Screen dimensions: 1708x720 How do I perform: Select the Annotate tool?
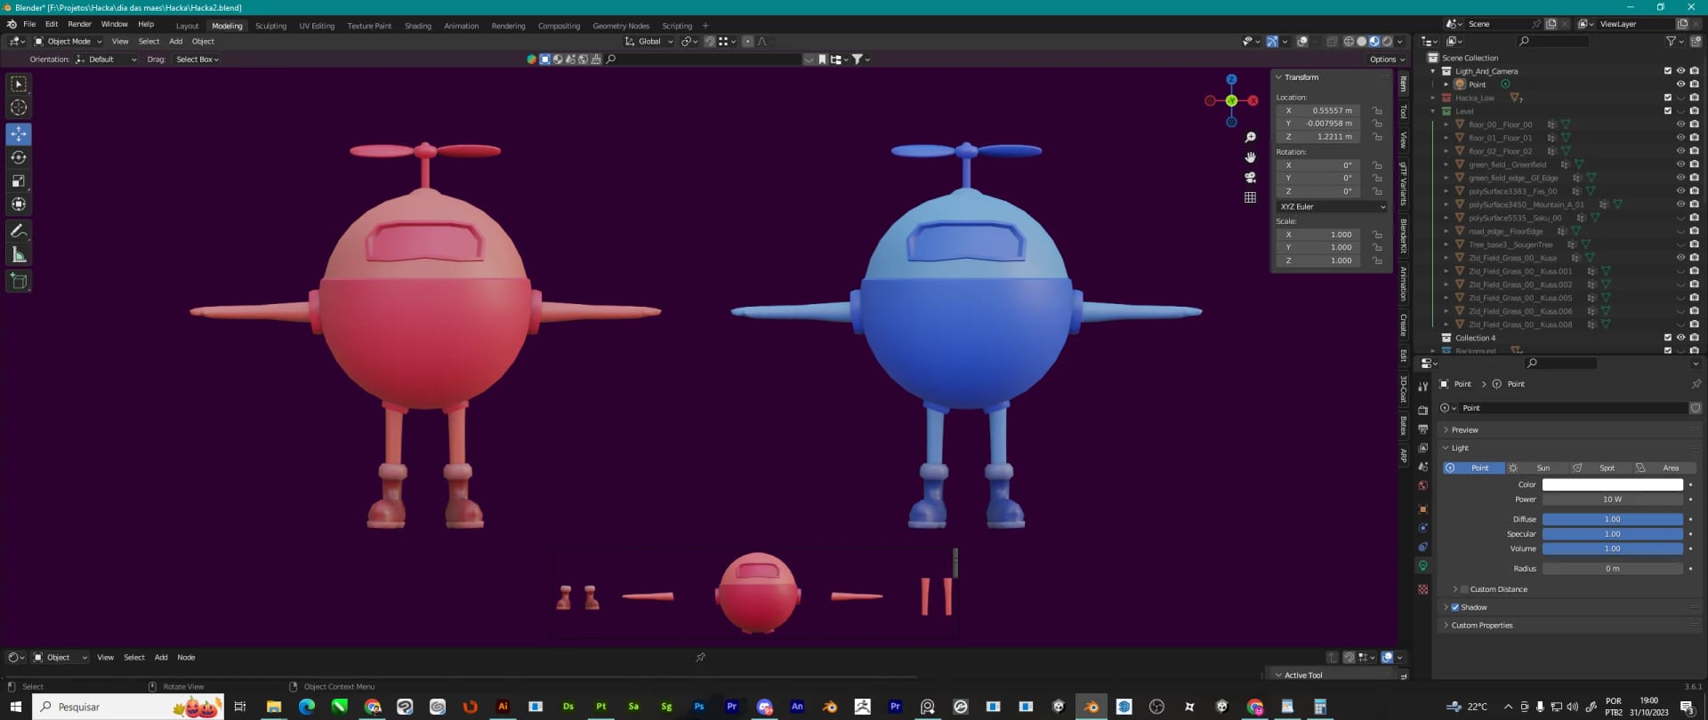point(19,231)
